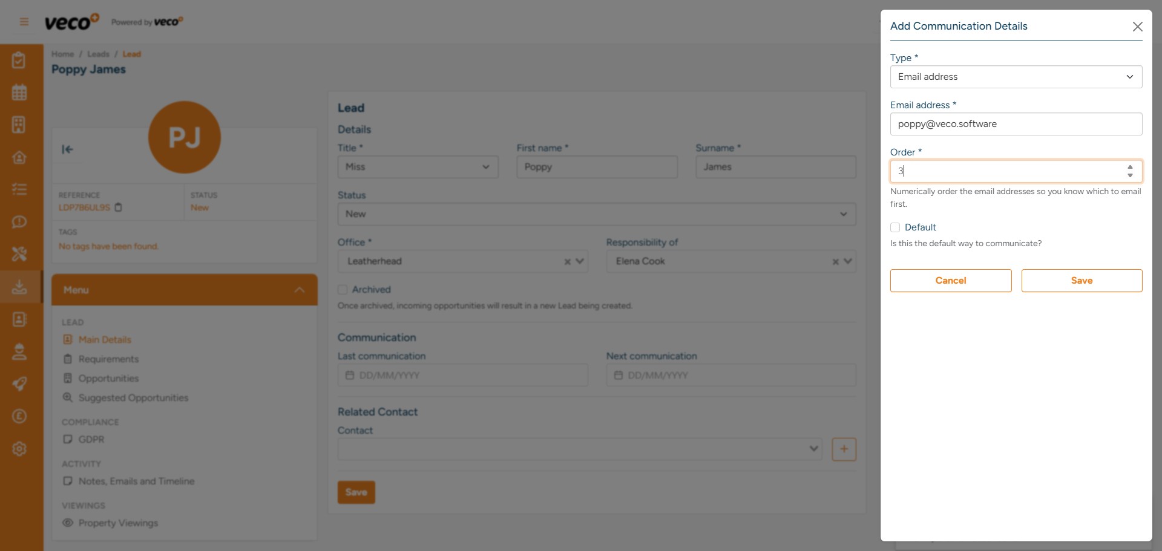Copy the lead reference using clipboard icon
Viewport: 1162px width, 551px height.
pyautogui.click(x=119, y=207)
